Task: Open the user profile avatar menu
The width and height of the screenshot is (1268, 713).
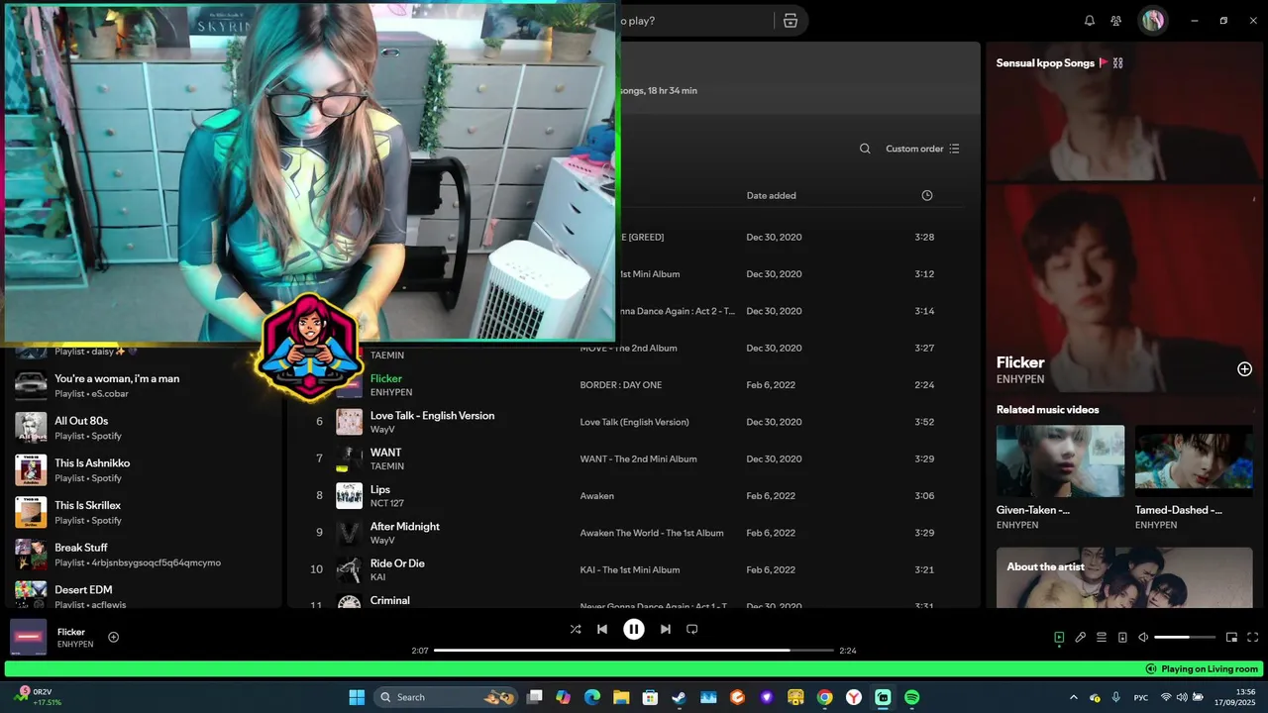Action: (1153, 21)
